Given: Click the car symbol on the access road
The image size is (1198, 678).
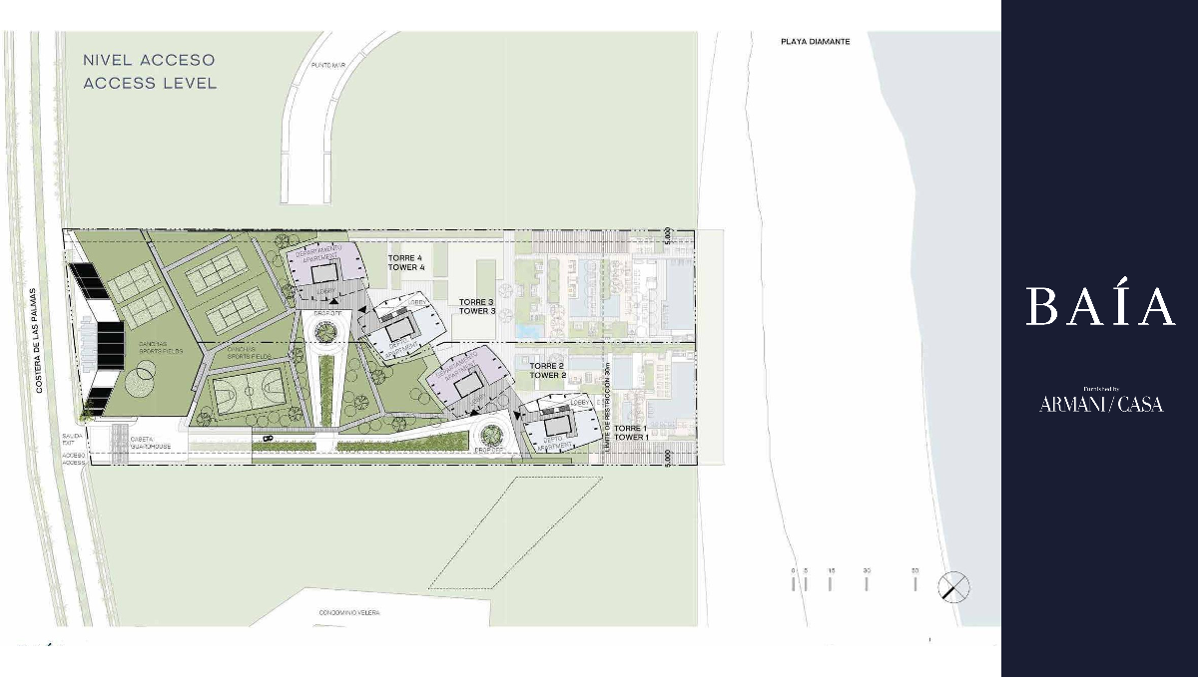Looking at the screenshot, I should pyautogui.click(x=267, y=438).
